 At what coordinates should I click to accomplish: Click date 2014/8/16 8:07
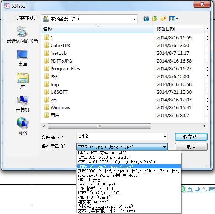click(x=173, y=116)
